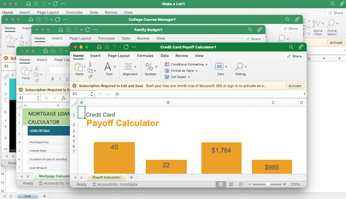Click the zoom slider handle in status bar
The image size is (346, 199).
[x=268, y=184]
